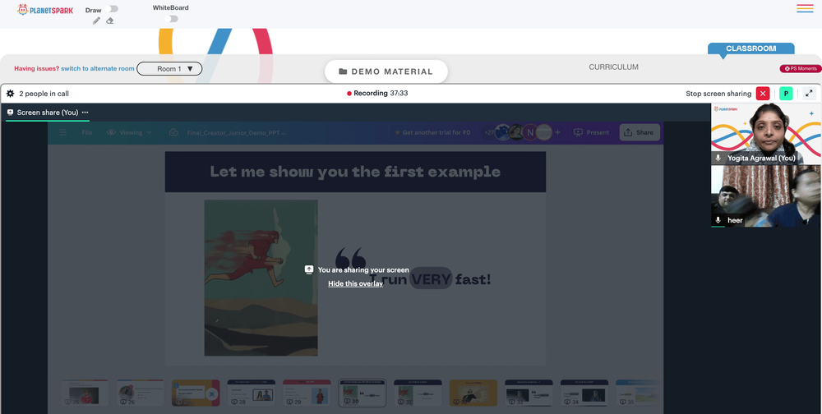Click plus icon to add collaborators
The width and height of the screenshot is (822, 414).
[x=558, y=132]
